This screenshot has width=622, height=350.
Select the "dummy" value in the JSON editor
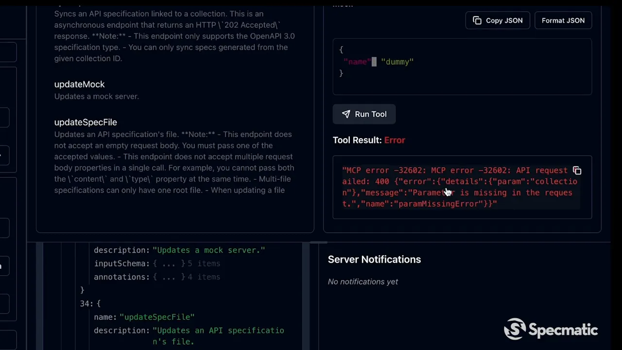(x=397, y=62)
